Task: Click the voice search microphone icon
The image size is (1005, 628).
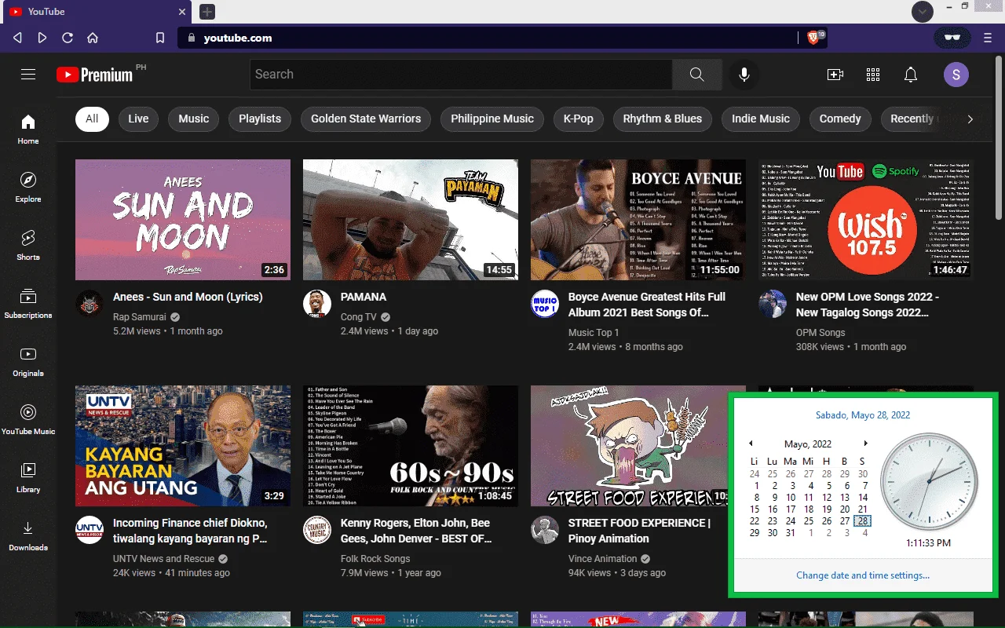Action: point(744,75)
